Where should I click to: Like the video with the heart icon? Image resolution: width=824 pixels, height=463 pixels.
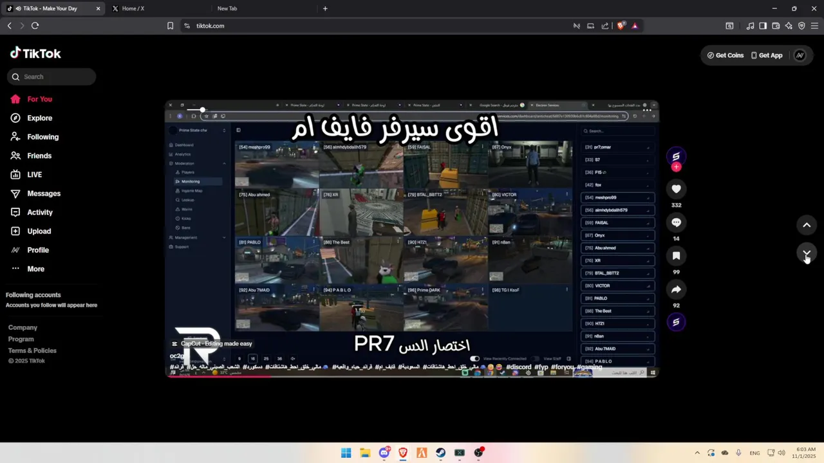point(676,189)
